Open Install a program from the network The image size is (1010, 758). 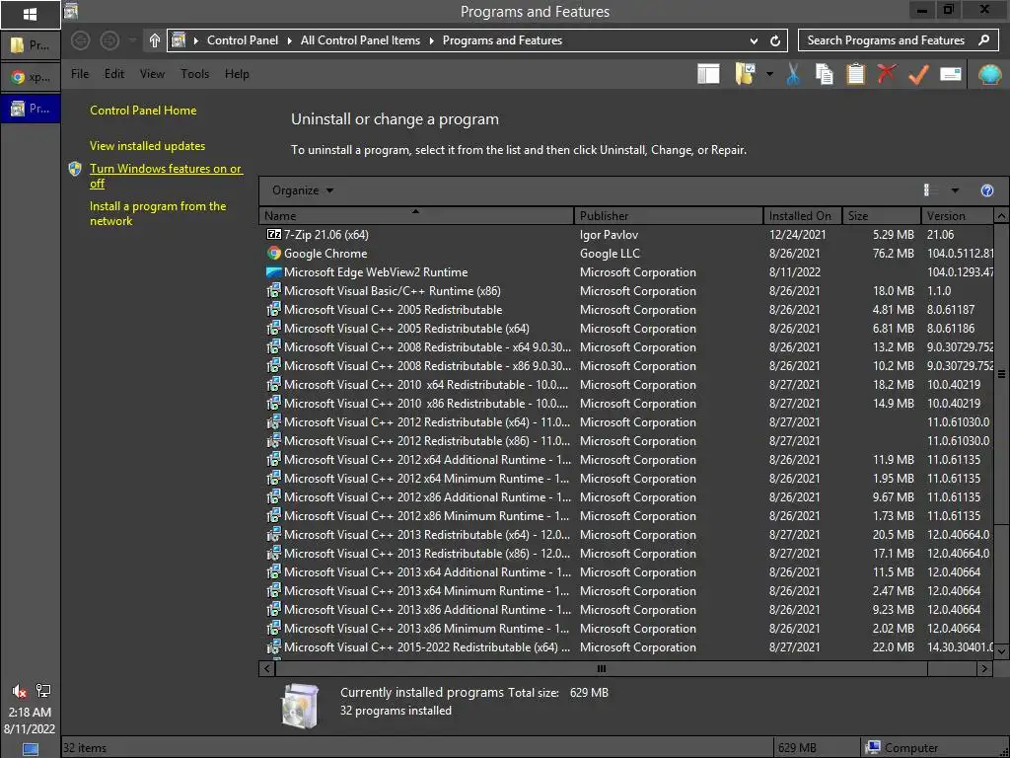(x=158, y=213)
